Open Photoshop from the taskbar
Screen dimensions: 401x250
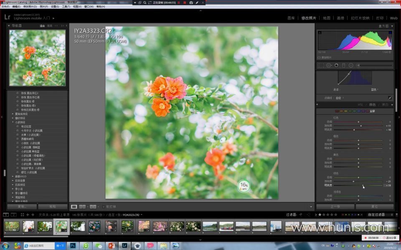pos(73,246)
